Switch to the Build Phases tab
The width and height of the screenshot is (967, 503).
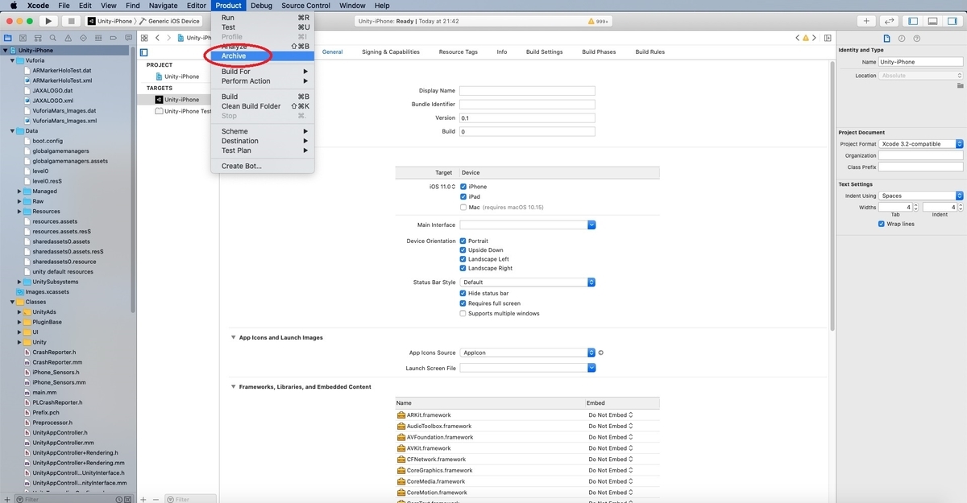point(599,52)
